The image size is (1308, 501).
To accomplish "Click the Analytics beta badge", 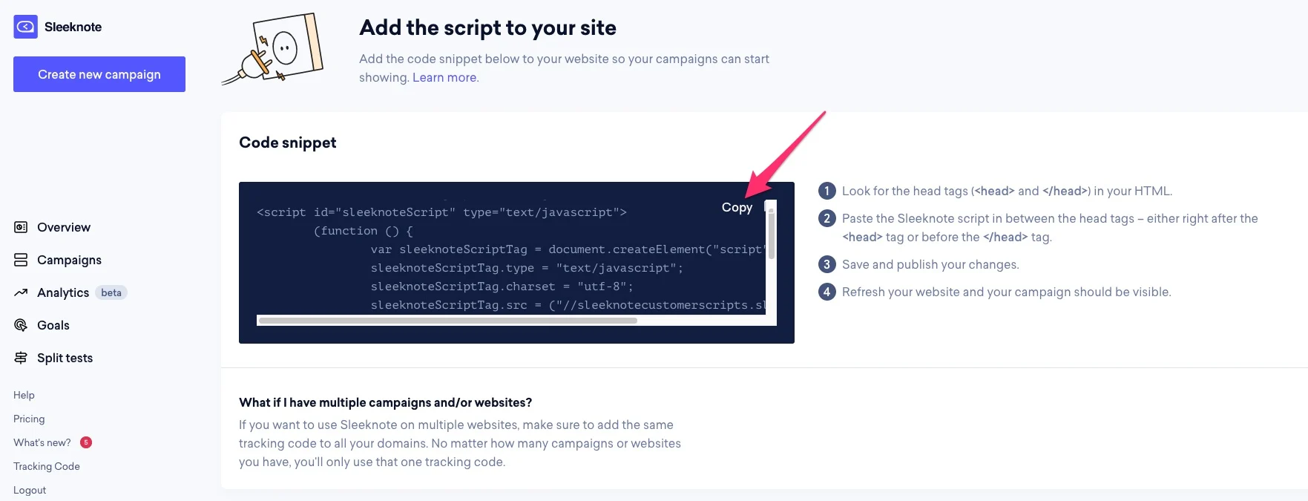I will pos(111,292).
